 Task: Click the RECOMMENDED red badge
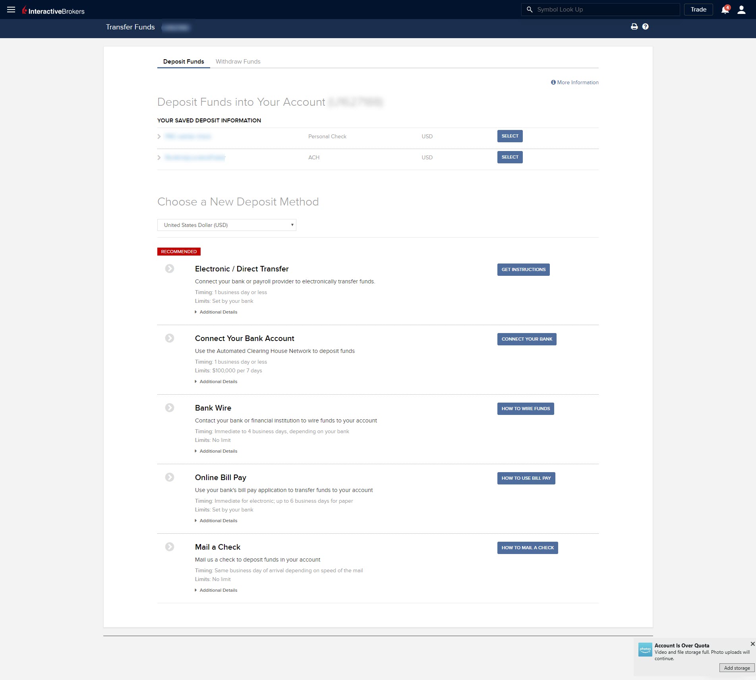click(x=179, y=252)
